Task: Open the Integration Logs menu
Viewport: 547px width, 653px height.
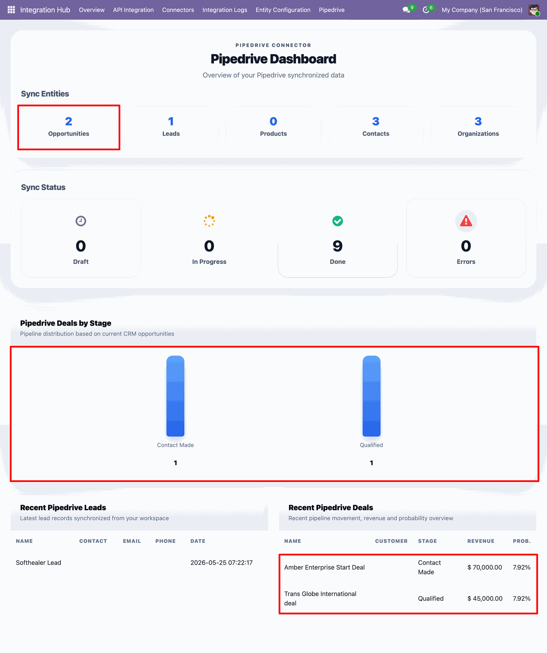Action: coord(225,10)
